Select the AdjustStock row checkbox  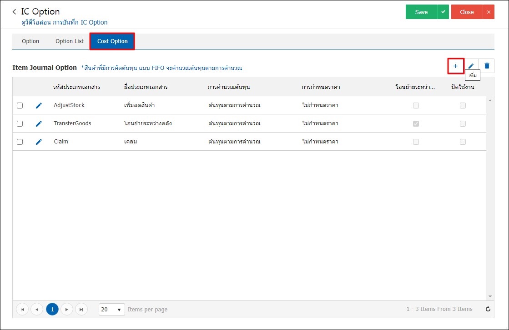20,106
